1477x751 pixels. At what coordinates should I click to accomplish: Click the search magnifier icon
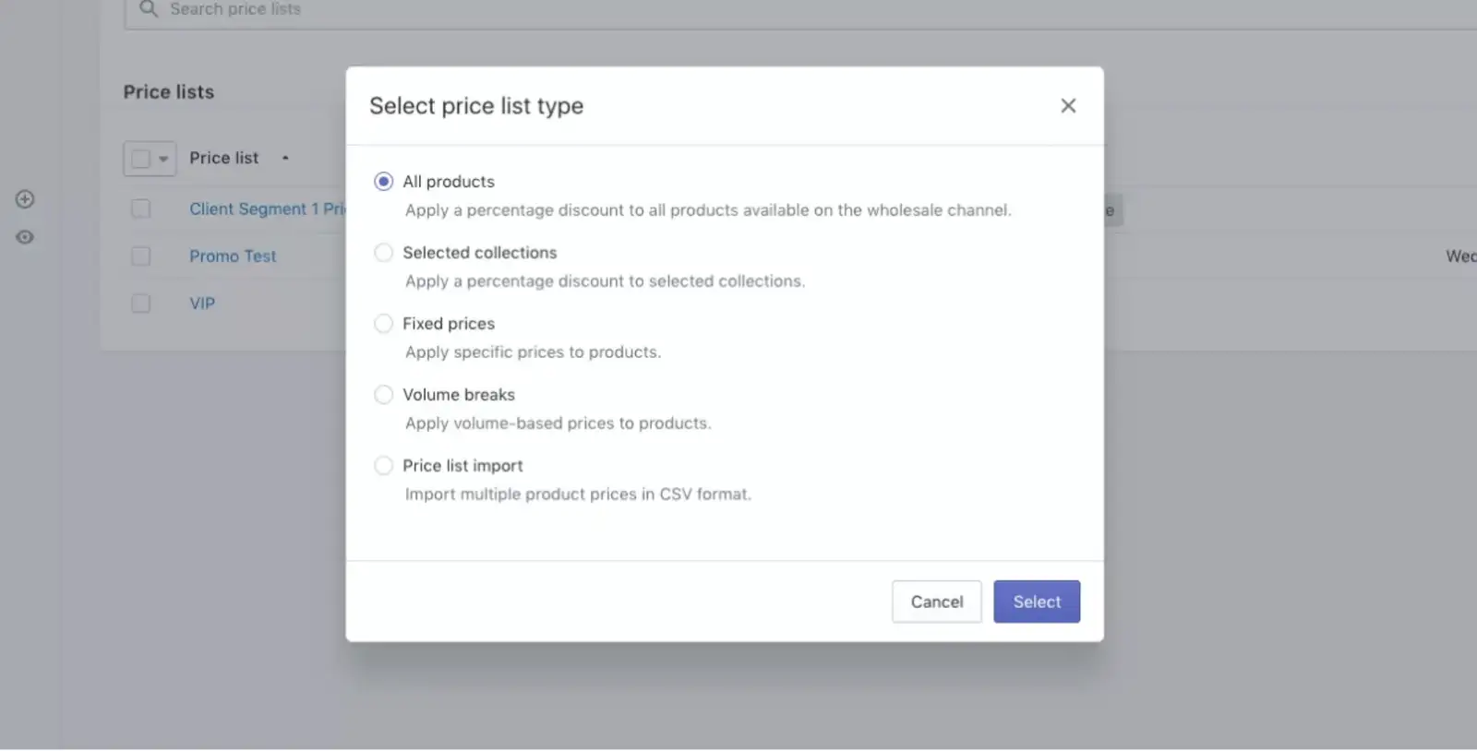[x=148, y=9]
